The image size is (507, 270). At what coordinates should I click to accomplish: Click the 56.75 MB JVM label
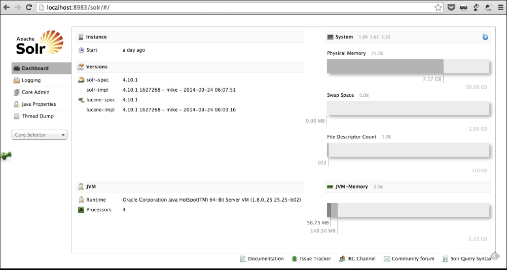[x=318, y=223]
